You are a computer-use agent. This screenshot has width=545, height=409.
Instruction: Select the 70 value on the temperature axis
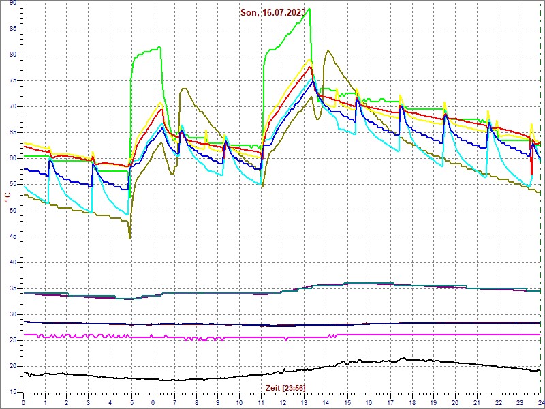click(12, 107)
